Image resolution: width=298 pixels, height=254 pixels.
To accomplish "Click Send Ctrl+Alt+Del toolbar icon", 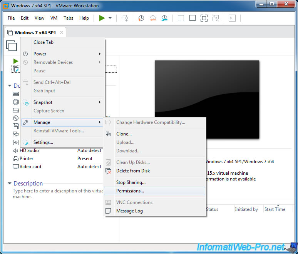I will click(125, 18).
